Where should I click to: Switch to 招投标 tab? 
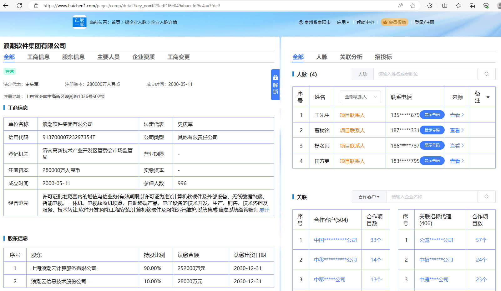[383, 57]
